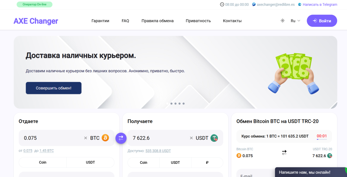Open the Контакты page

[x=232, y=21]
